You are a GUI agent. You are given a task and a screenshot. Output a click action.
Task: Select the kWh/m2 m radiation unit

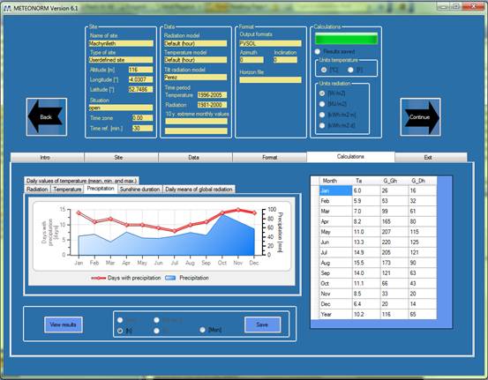click(322, 115)
